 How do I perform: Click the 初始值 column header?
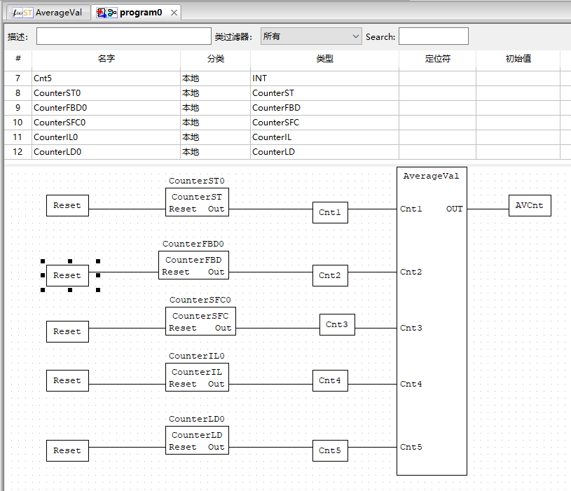click(x=516, y=60)
